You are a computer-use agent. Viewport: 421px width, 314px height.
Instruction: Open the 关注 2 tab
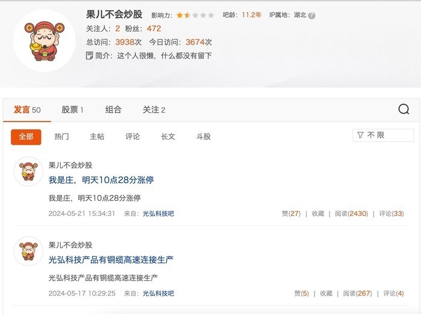[x=154, y=109]
